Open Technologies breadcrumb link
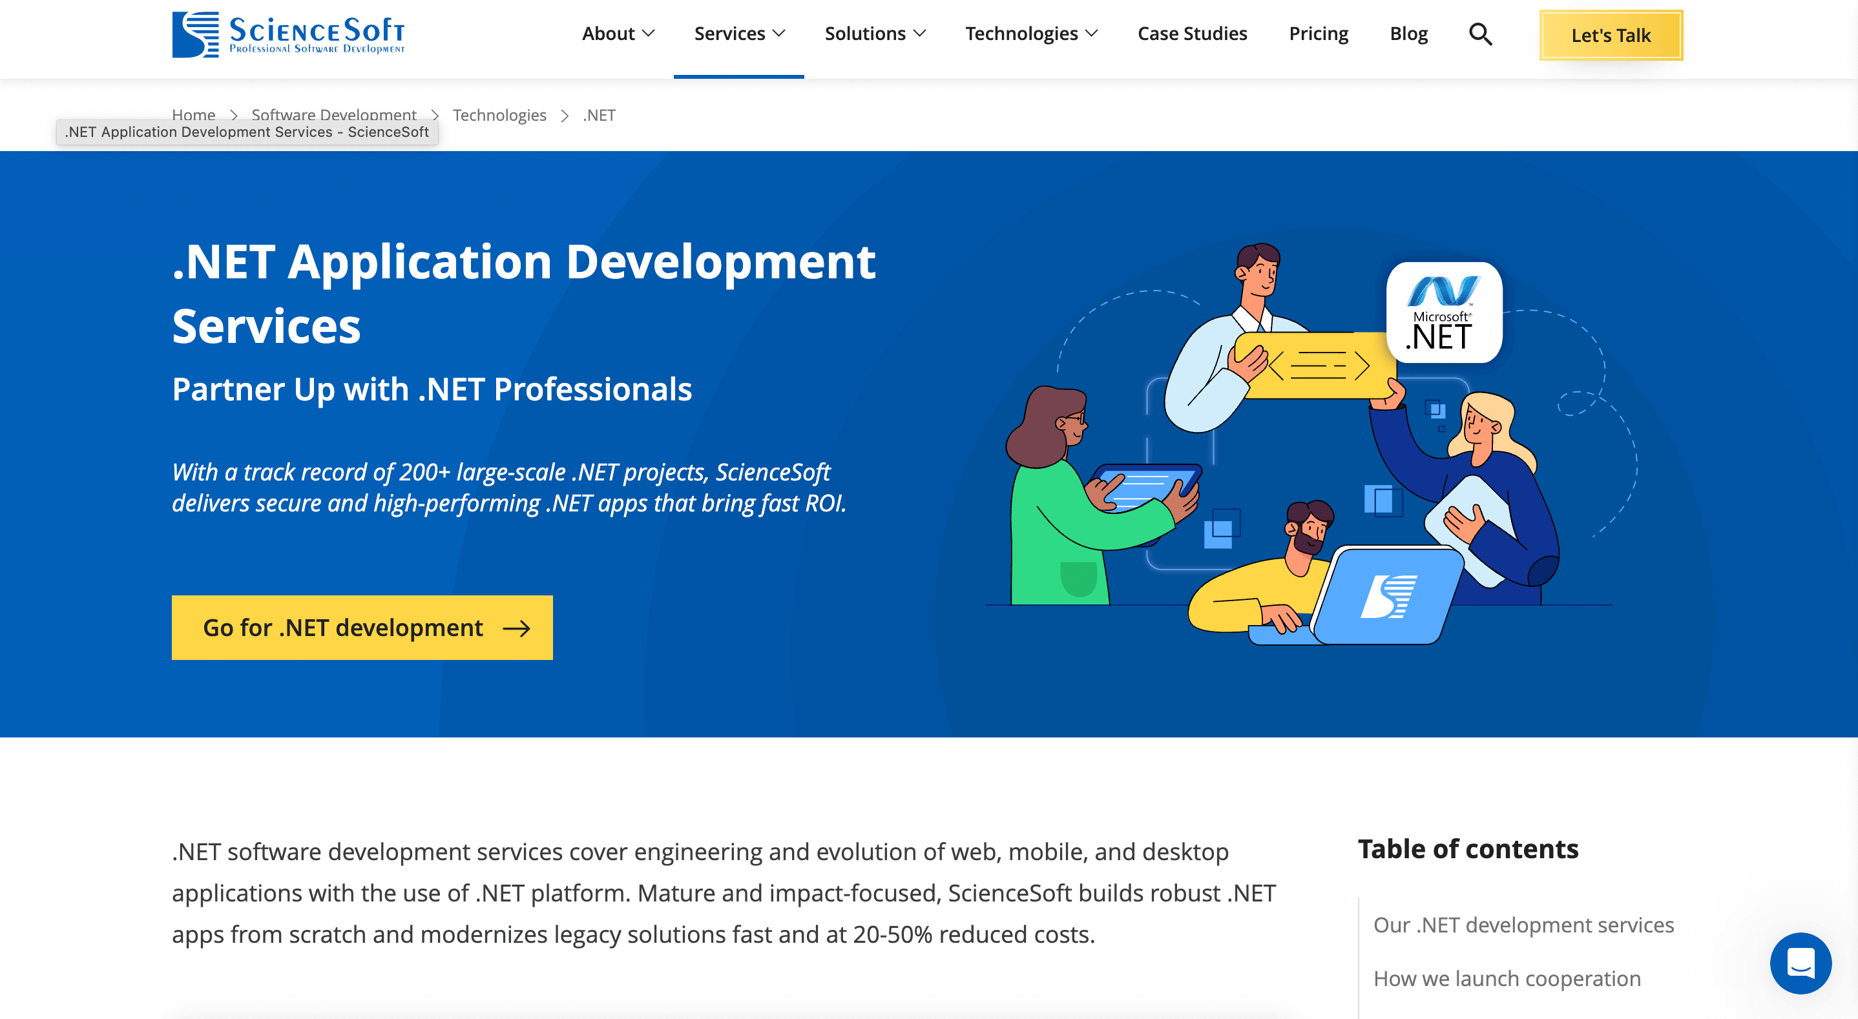Screen dimensions: 1858x1019 coord(499,116)
